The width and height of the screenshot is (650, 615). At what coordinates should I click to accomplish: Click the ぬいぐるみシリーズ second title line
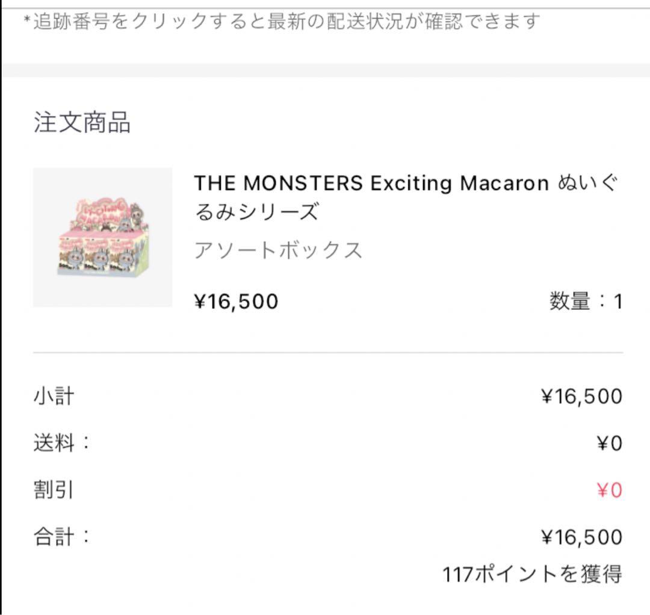tap(256, 212)
